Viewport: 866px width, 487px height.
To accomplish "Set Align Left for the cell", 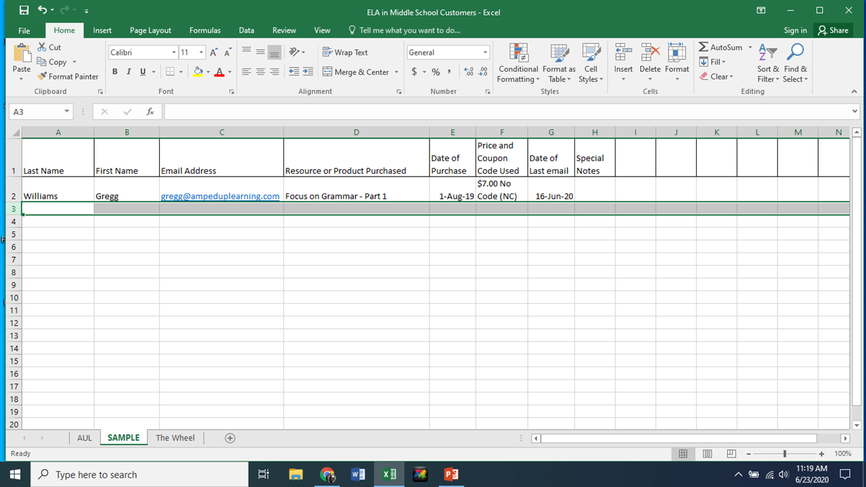I will (x=246, y=72).
